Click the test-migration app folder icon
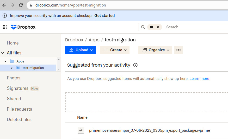This screenshot has height=139, width=228. point(18,68)
